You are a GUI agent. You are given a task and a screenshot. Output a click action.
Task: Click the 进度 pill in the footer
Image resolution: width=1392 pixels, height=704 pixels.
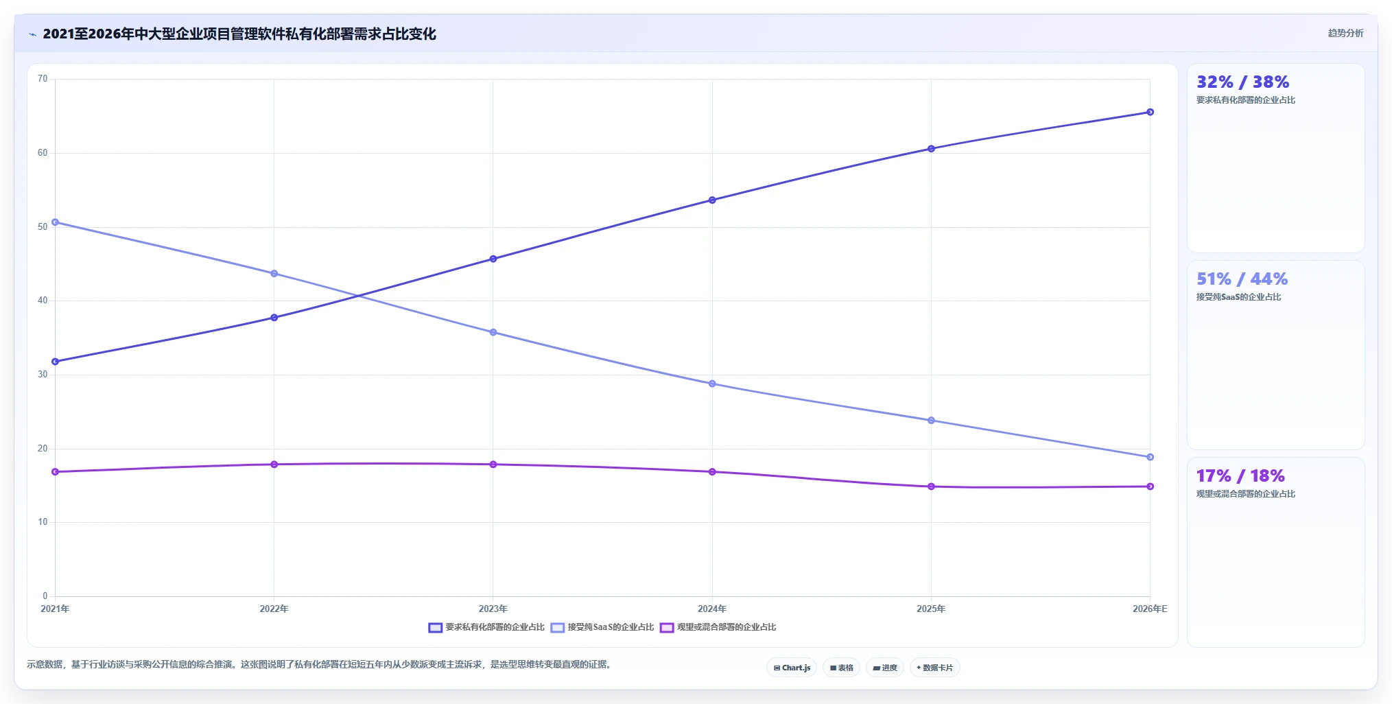[x=885, y=668]
